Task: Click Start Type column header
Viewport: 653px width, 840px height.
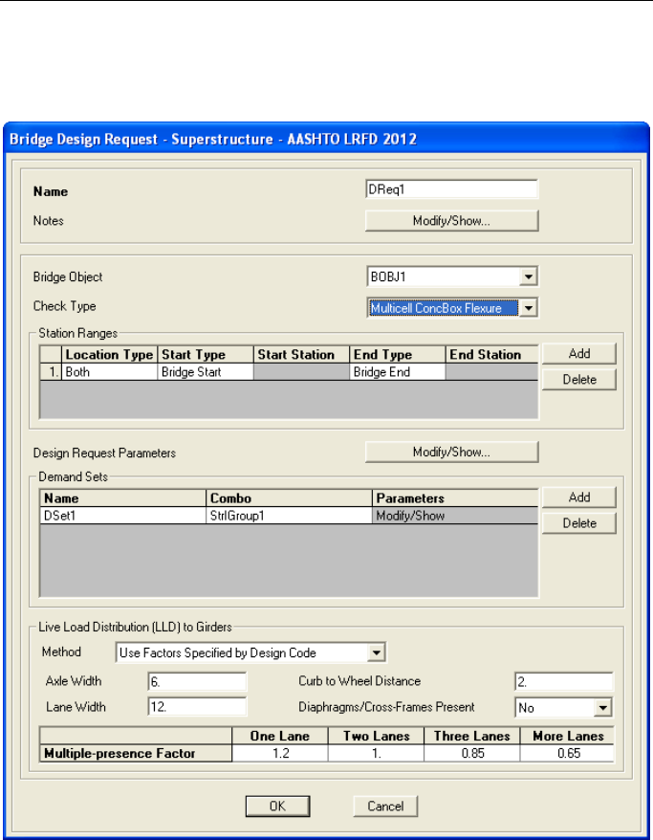Action: click(206, 355)
